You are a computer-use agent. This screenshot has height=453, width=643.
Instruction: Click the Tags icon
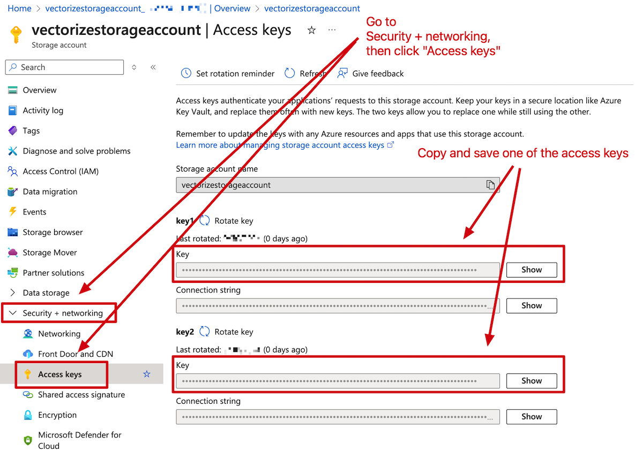[13, 131]
